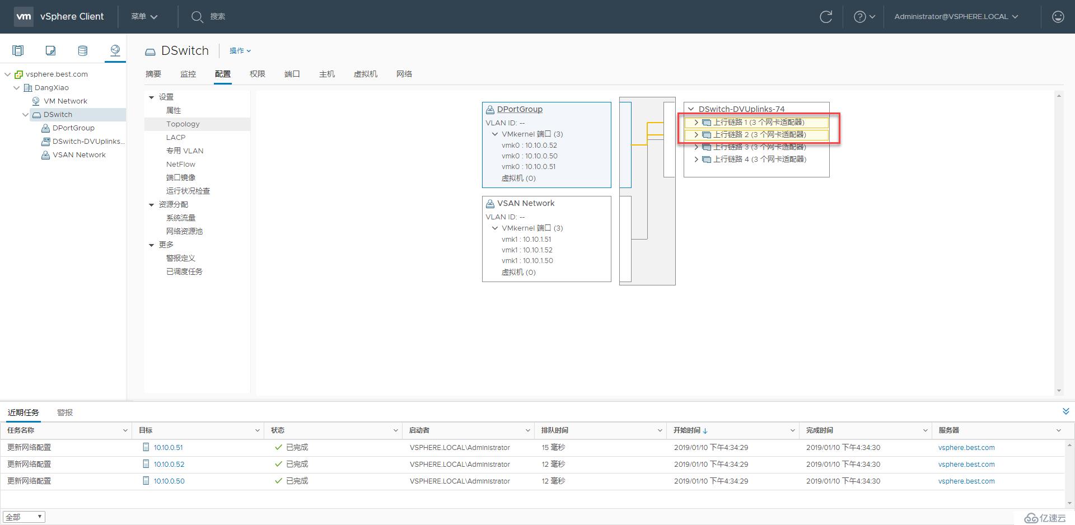This screenshot has height=525, width=1075.
Task: Select VSAN Network in the tree
Action: [79, 155]
